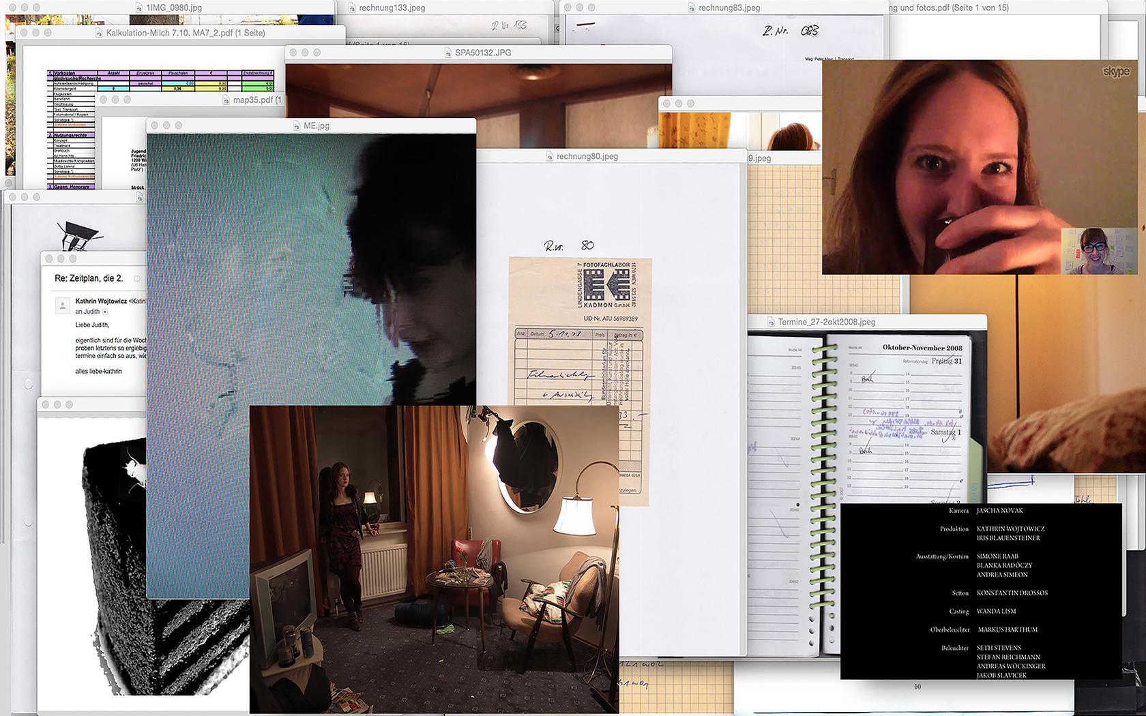Image resolution: width=1146 pixels, height=716 pixels.
Task: Click the 'Oktober-November 2008' planner heading
Action: coord(922,347)
